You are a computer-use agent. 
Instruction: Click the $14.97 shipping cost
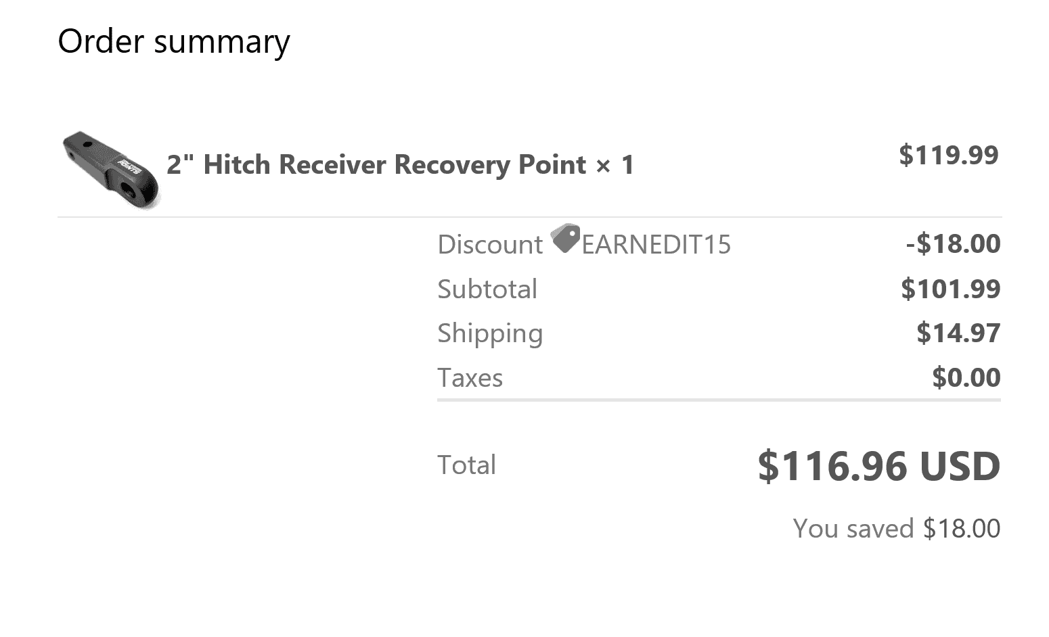click(958, 333)
